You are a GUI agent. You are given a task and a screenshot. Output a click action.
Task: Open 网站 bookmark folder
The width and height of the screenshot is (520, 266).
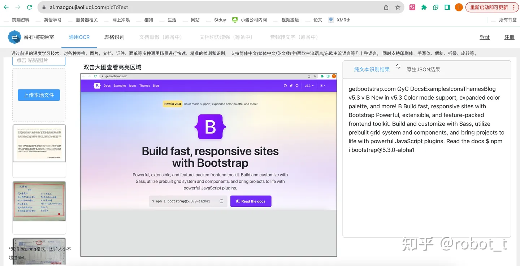point(195,20)
